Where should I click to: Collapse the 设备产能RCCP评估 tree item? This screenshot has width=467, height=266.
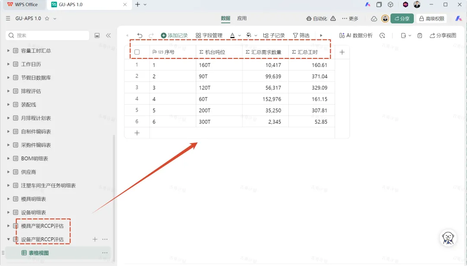8,239
